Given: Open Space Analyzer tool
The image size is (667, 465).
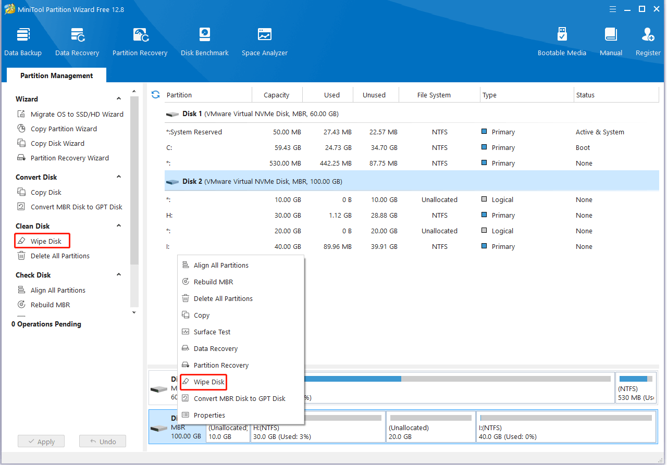Looking at the screenshot, I should [265, 42].
